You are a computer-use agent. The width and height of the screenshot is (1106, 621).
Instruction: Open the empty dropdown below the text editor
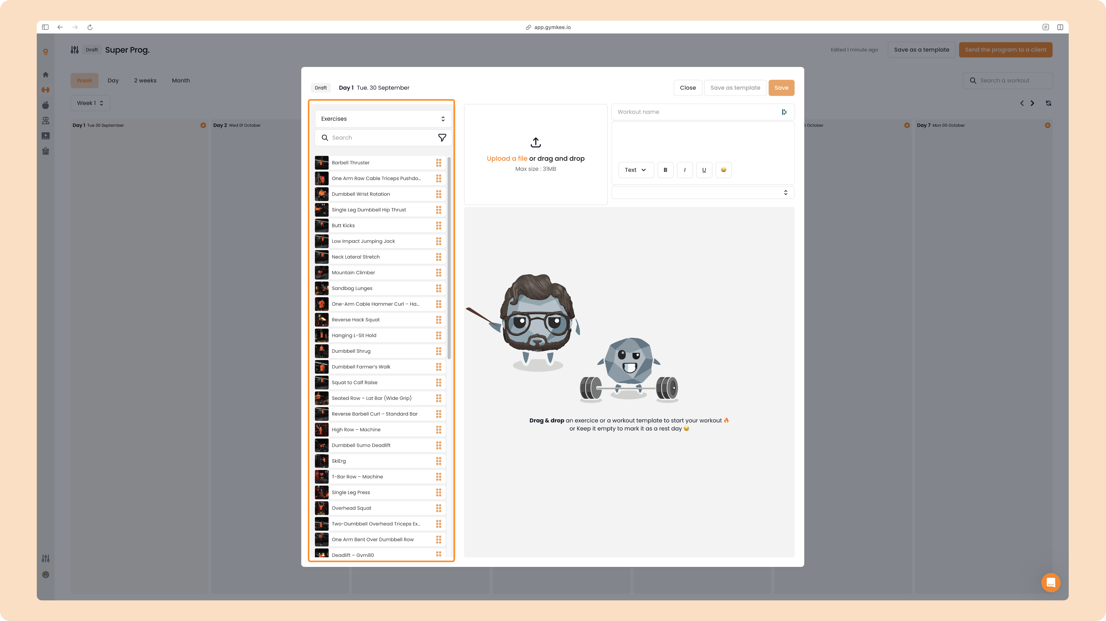click(x=702, y=192)
